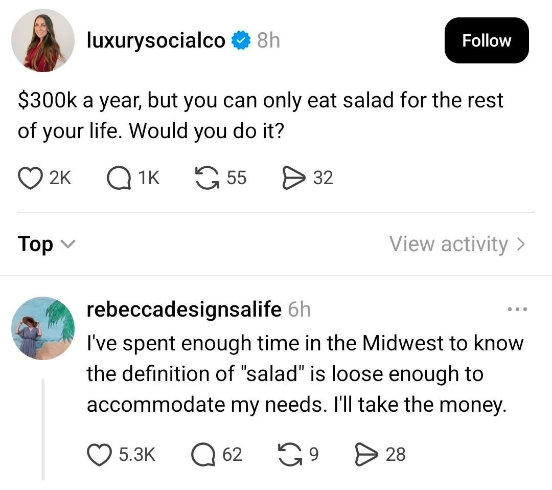The width and height of the screenshot is (552, 490).
Task: Open the luxurysocialco username link
Action: [156, 41]
